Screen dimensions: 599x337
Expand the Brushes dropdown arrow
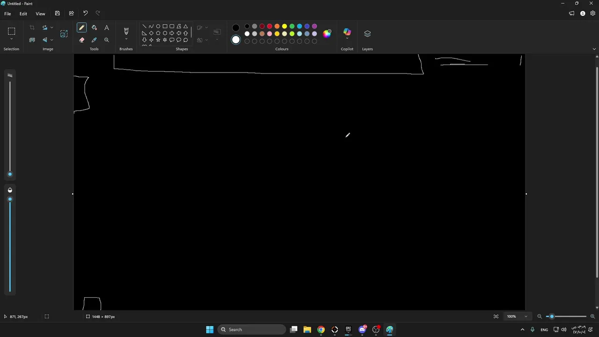tap(126, 39)
